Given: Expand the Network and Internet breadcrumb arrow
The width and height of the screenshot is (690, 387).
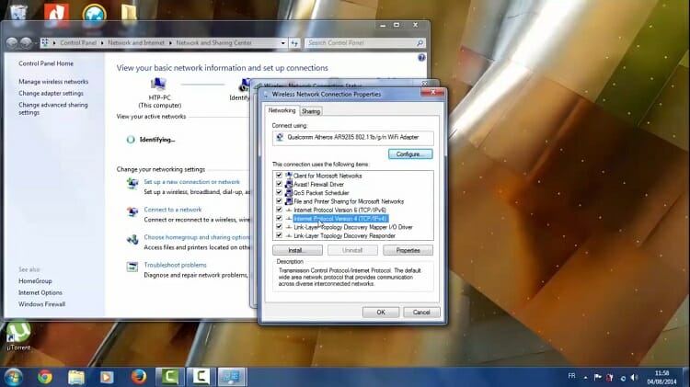Looking at the screenshot, I should coord(171,42).
